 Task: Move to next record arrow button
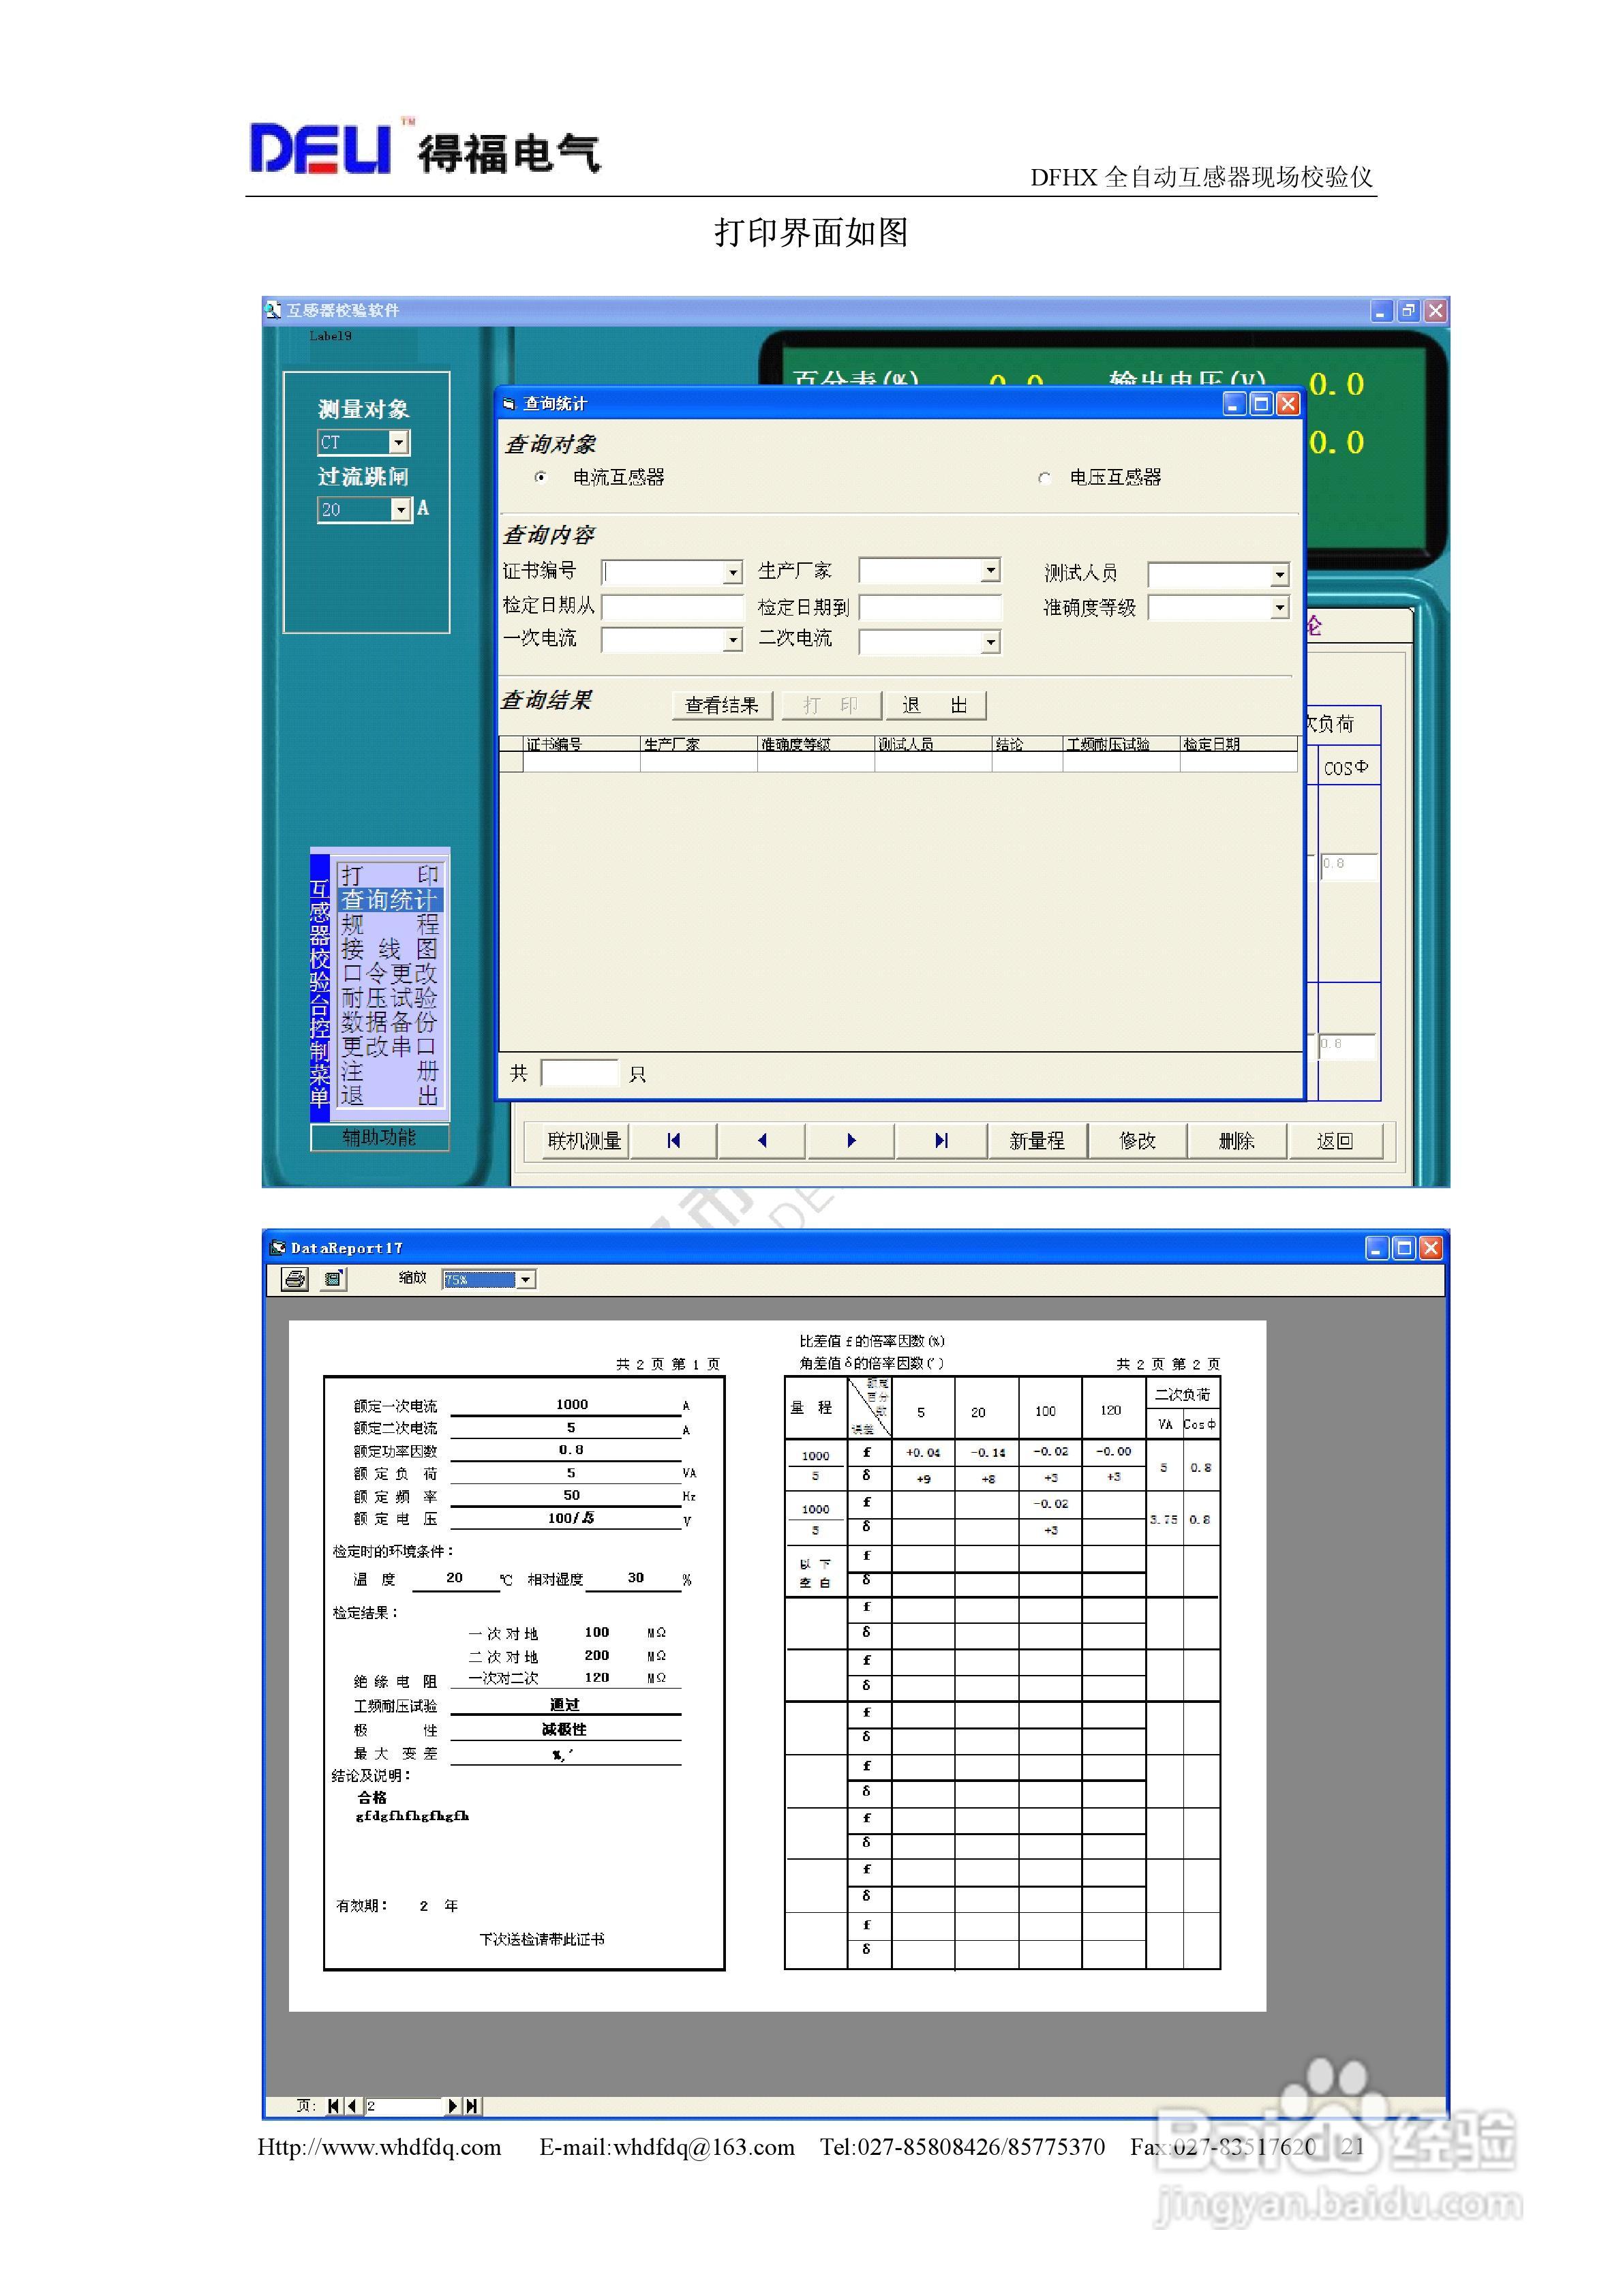click(851, 1140)
